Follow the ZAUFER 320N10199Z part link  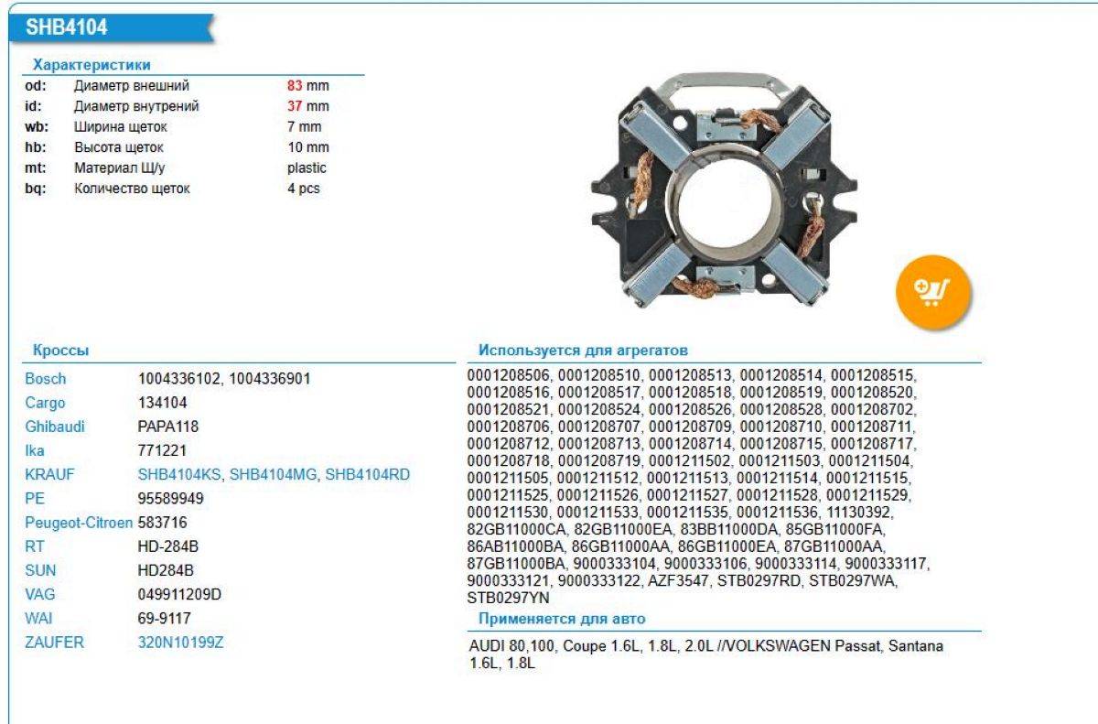point(180,643)
